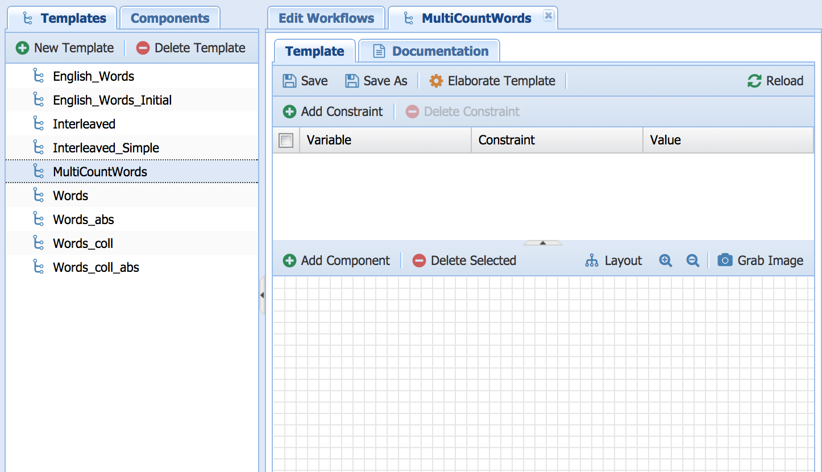This screenshot has width=822, height=472.
Task: Switch to the Edit Workflows tab
Action: click(x=326, y=18)
